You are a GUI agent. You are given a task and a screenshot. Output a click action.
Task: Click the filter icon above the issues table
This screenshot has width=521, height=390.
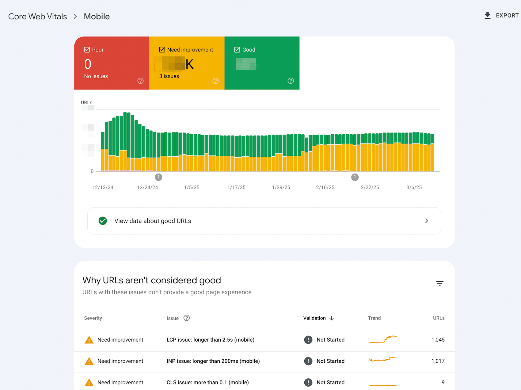tap(439, 283)
